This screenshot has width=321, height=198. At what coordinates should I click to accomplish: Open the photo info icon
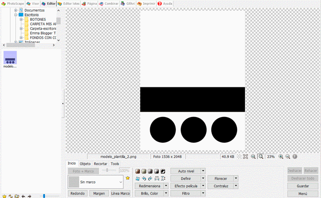pyautogui.click(x=295, y=157)
